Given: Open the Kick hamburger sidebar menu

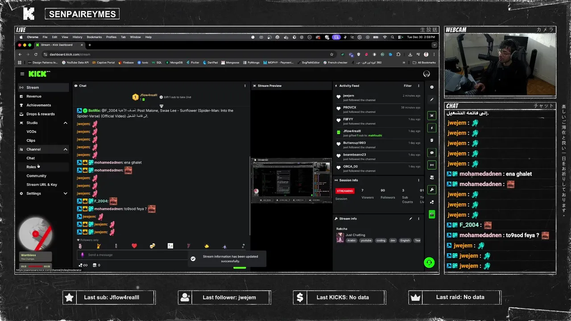Looking at the screenshot, I should click(x=22, y=74).
